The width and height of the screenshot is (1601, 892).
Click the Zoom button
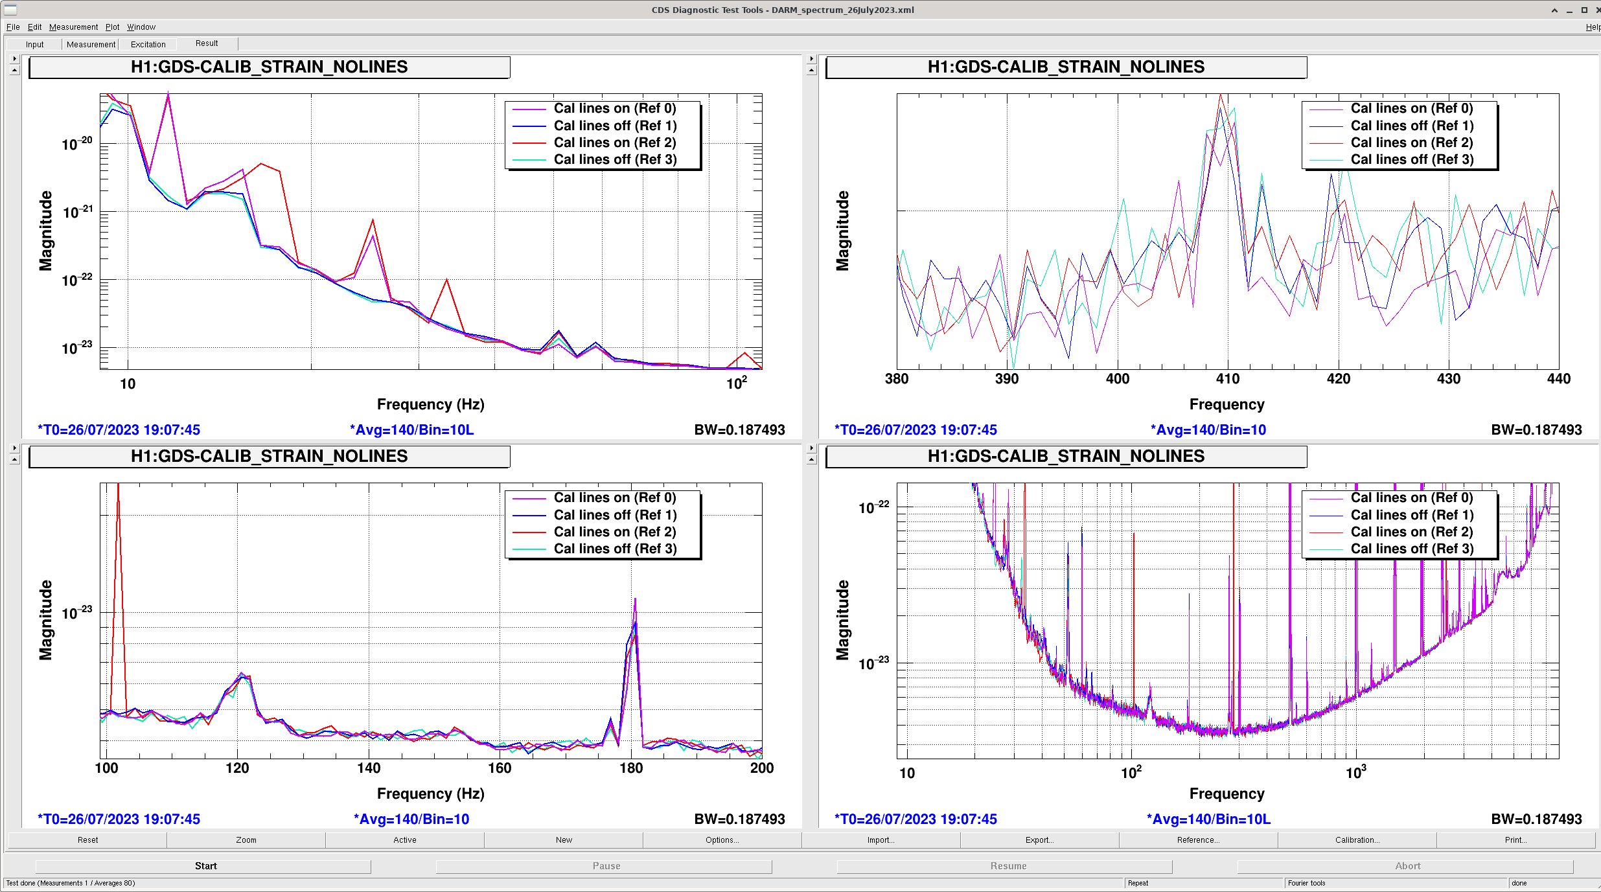click(x=246, y=840)
